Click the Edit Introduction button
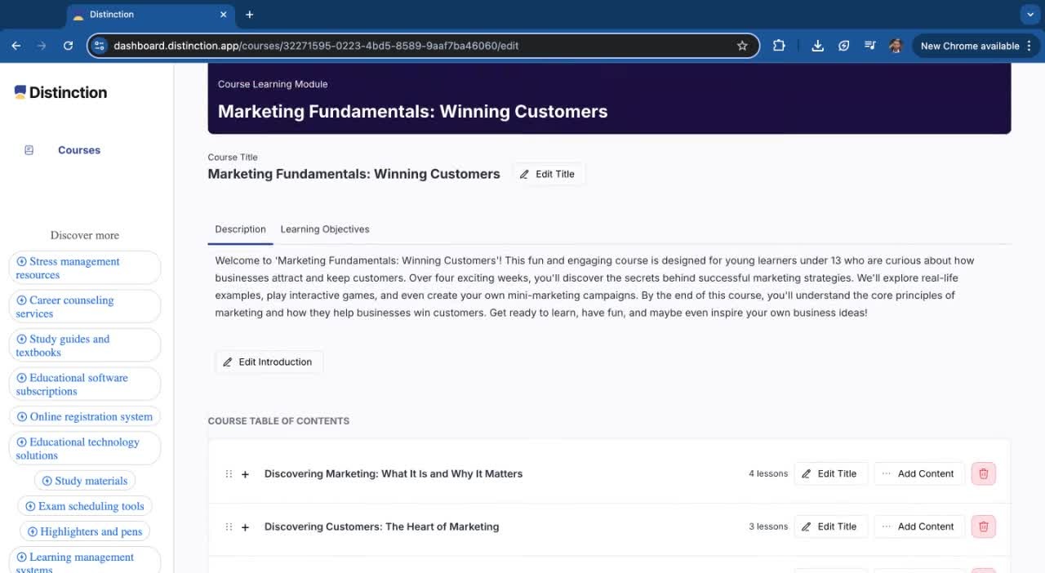The height and width of the screenshot is (573, 1045). (x=268, y=362)
